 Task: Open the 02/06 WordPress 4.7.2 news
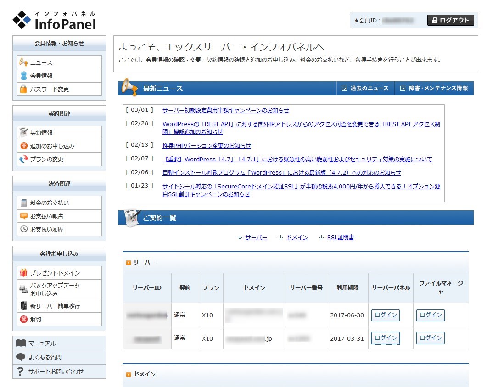pyautogui.click(x=282, y=172)
